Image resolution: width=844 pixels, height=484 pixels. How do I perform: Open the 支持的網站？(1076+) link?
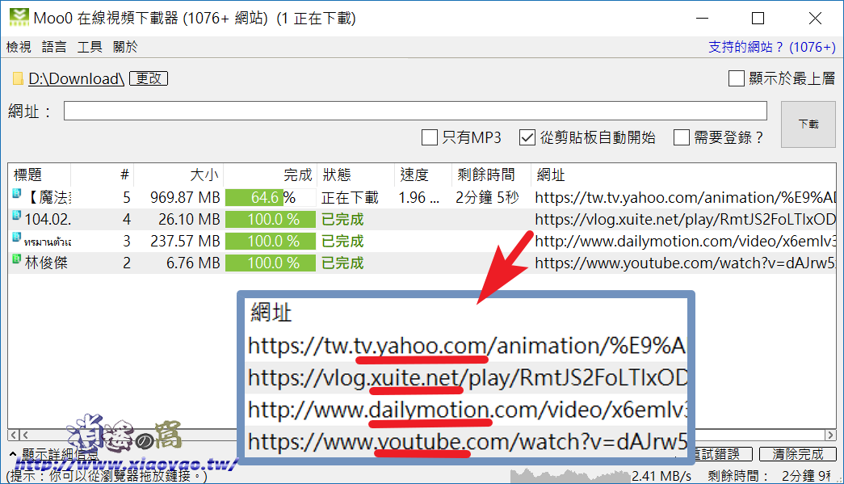click(x=772, y=47)
